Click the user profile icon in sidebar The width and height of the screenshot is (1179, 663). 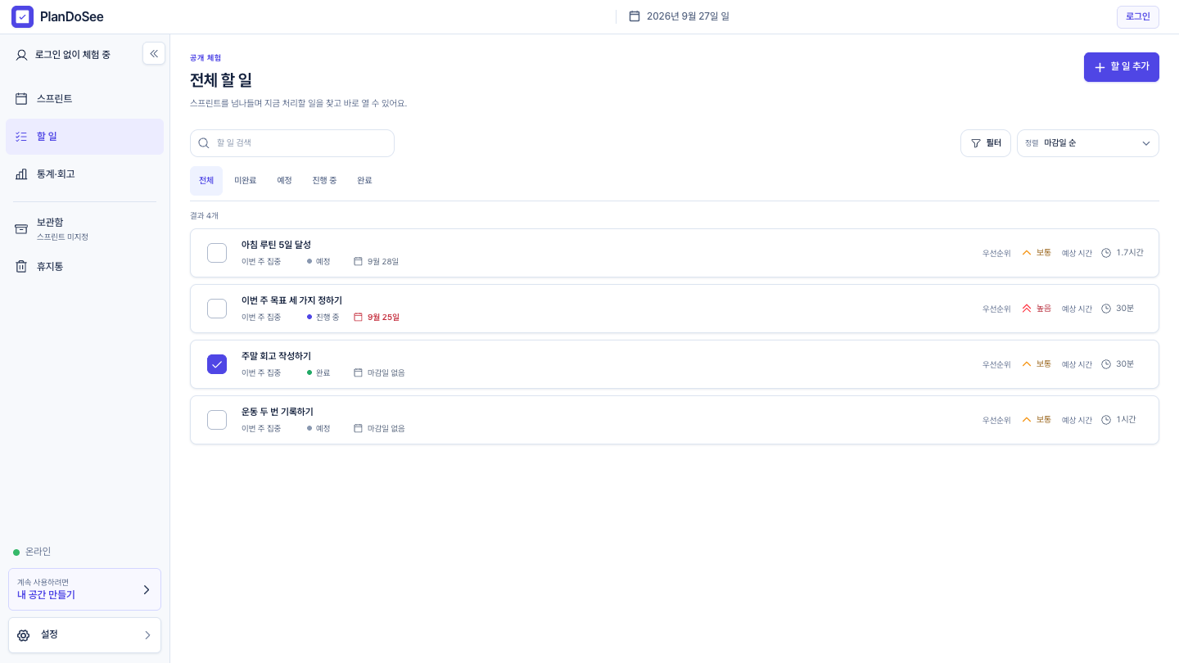tap(22, 55)
